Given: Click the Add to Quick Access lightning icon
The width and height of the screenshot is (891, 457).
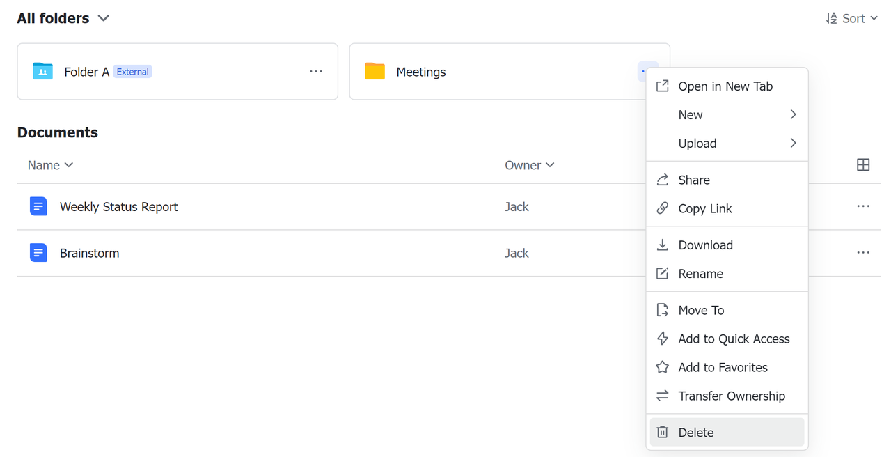Looking at the screenshot, I should click(x=662, y=338).
